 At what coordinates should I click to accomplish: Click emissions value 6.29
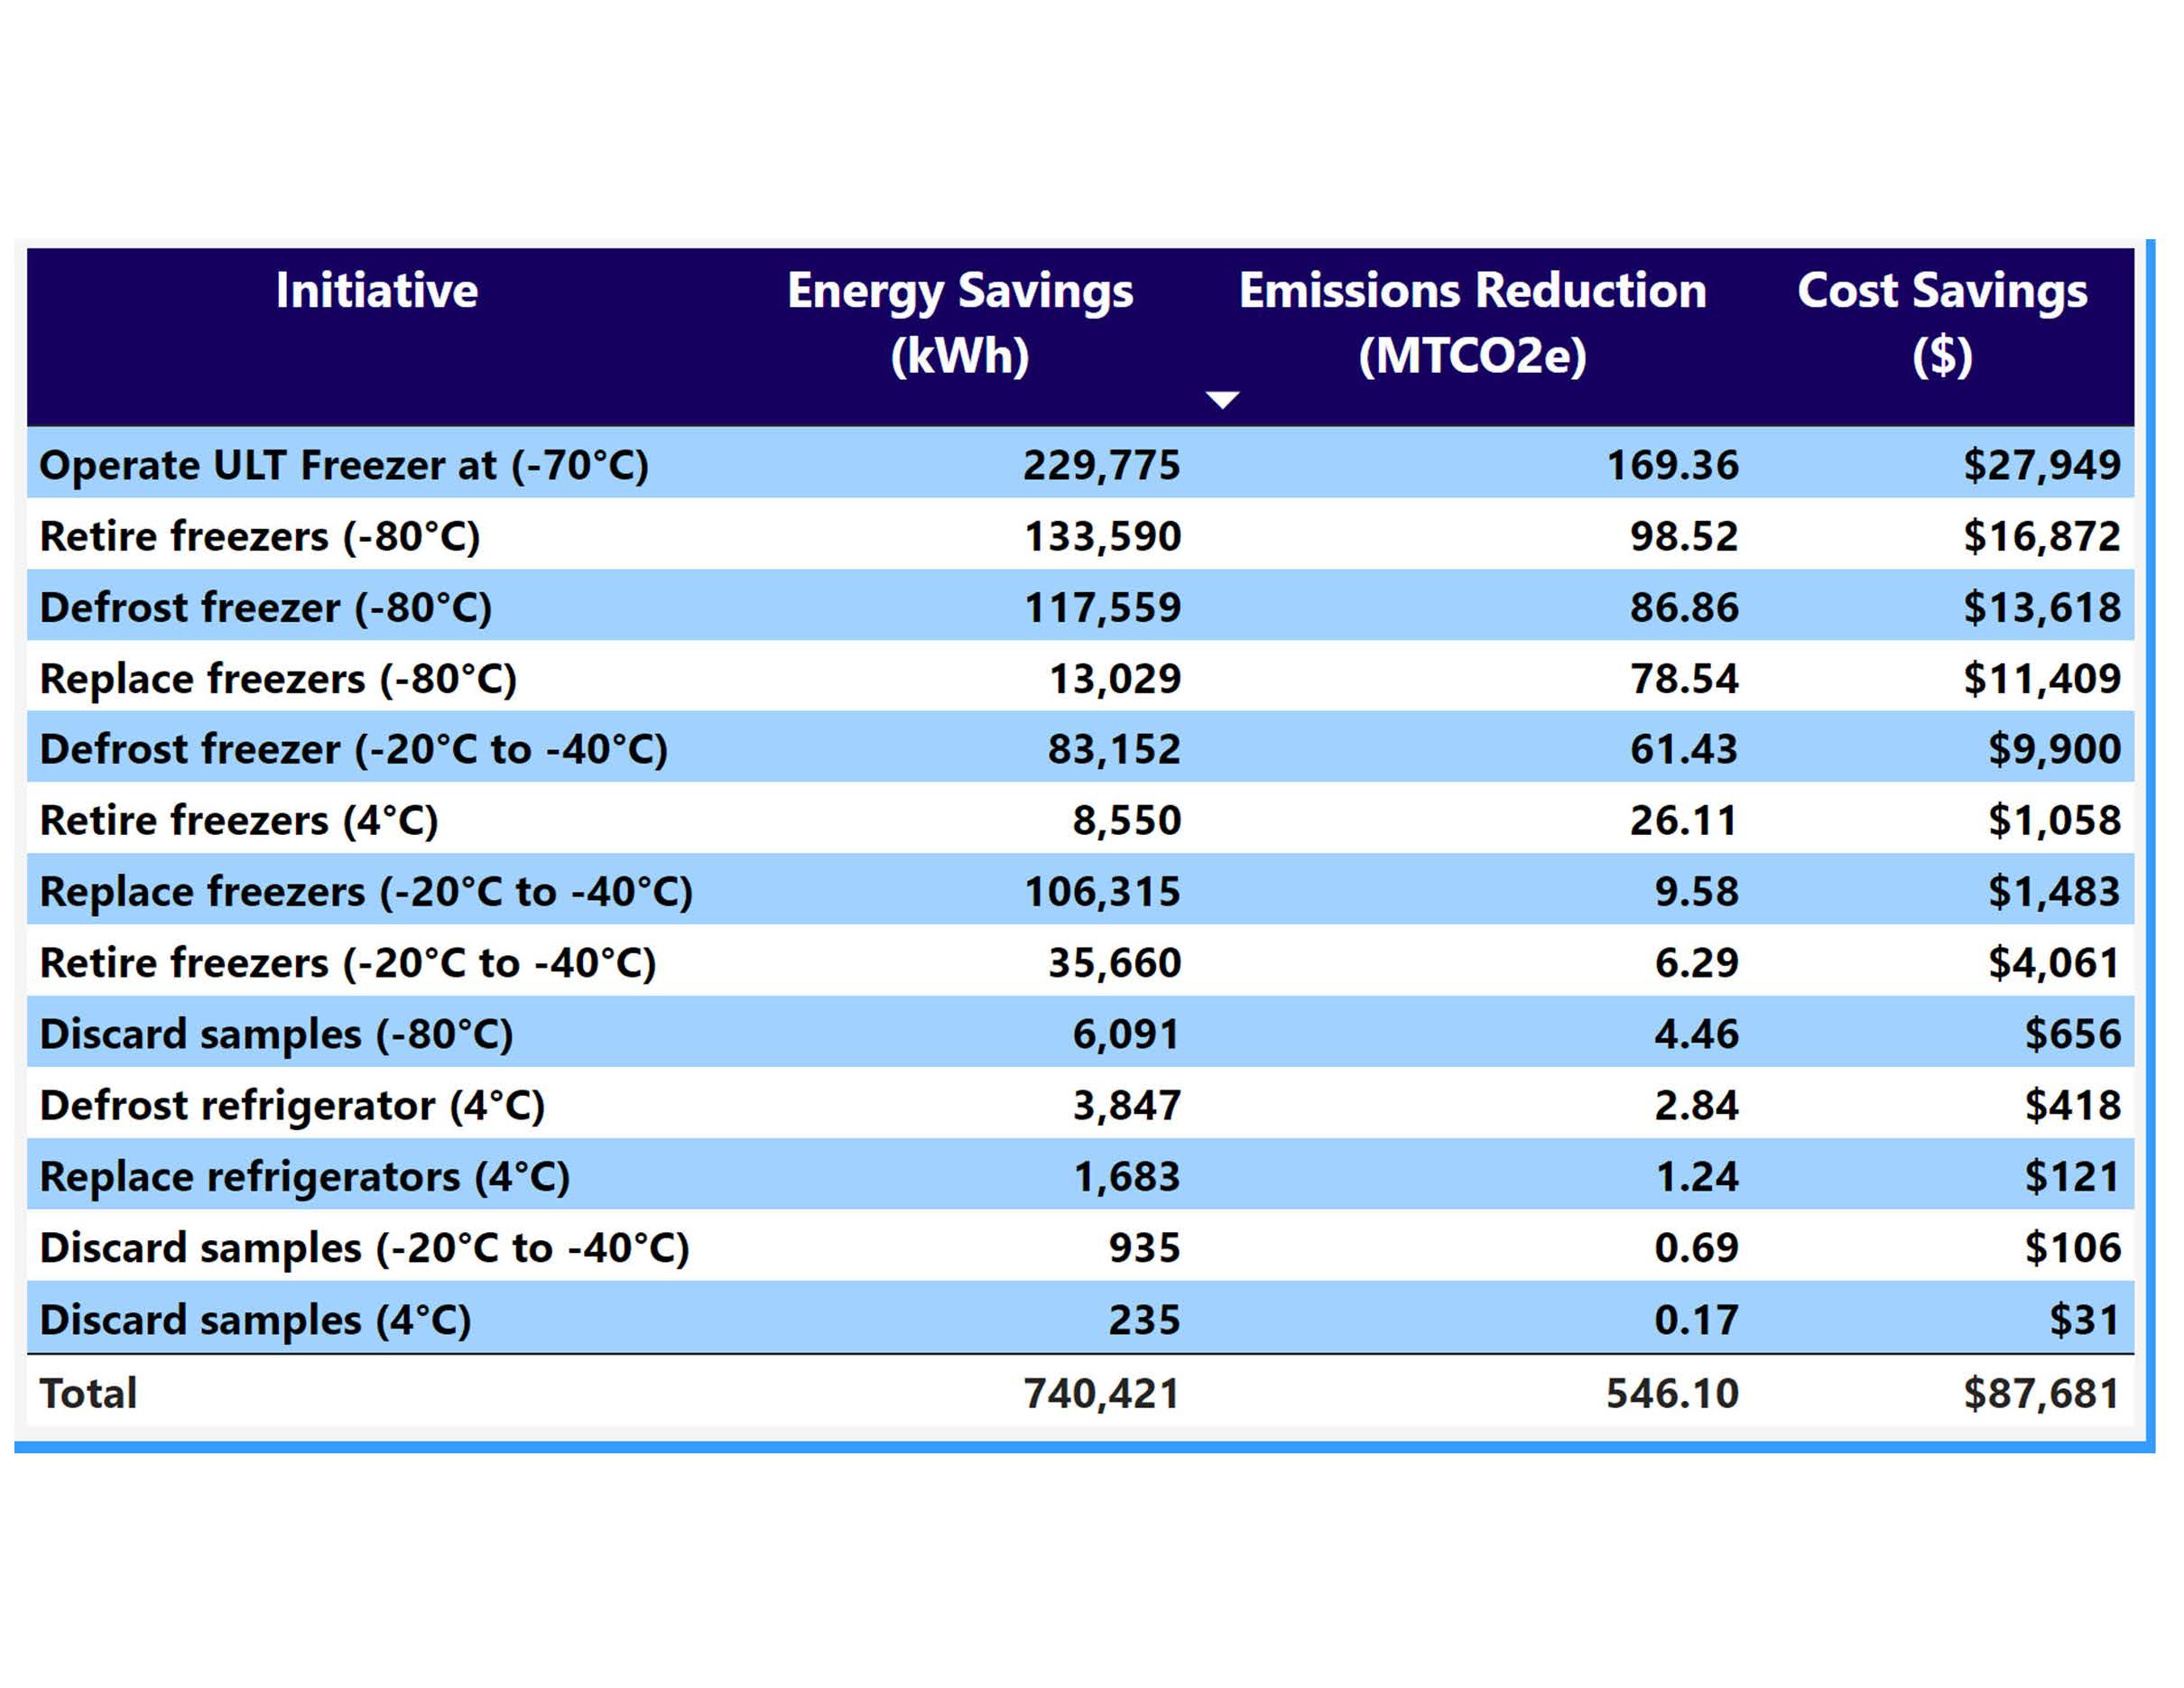[1696, 963]
